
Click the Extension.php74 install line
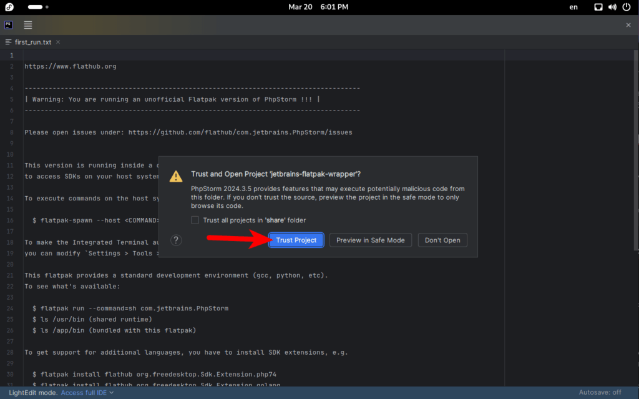[x=154, y=374]
